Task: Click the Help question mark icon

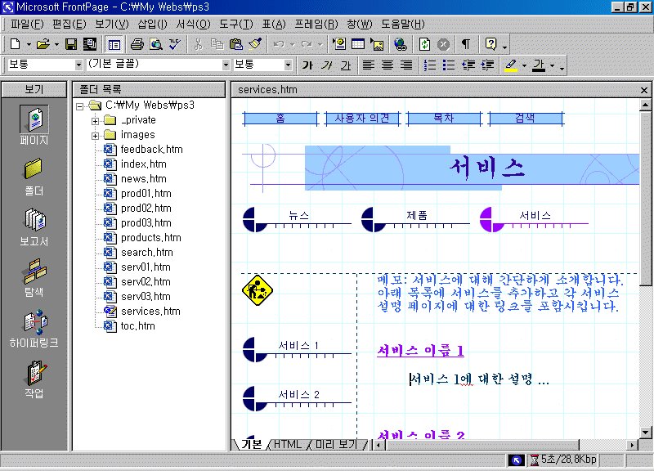Action: pos(491,44)
